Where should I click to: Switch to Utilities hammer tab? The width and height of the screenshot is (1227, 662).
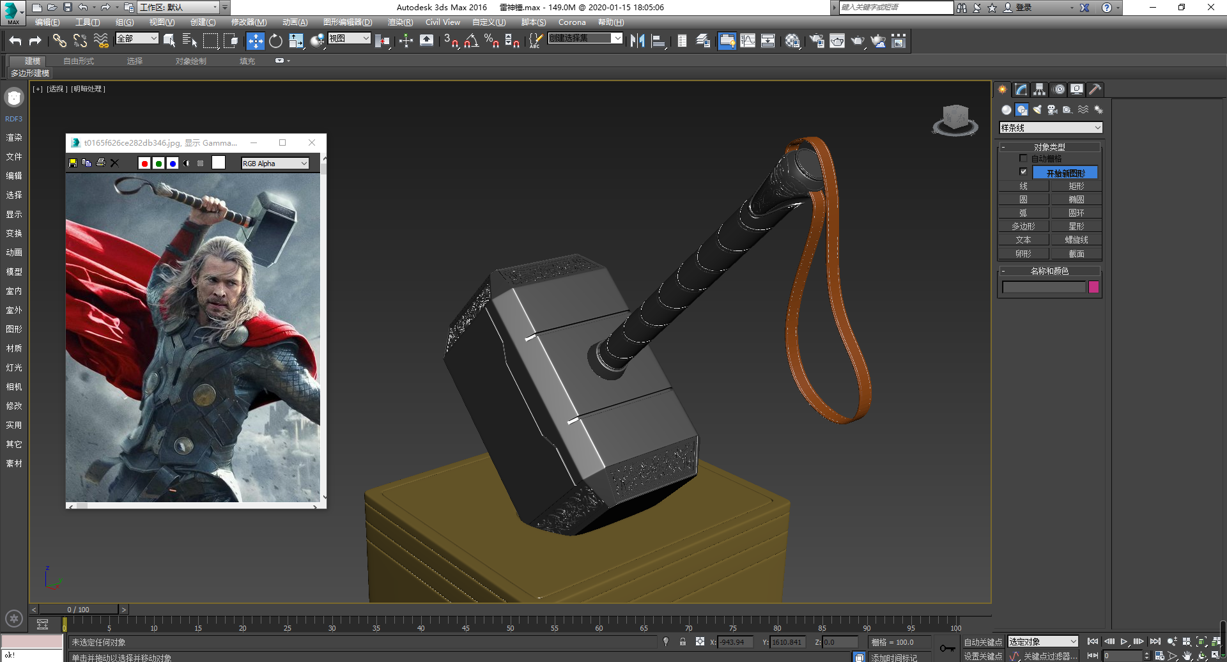(1095, 89)
